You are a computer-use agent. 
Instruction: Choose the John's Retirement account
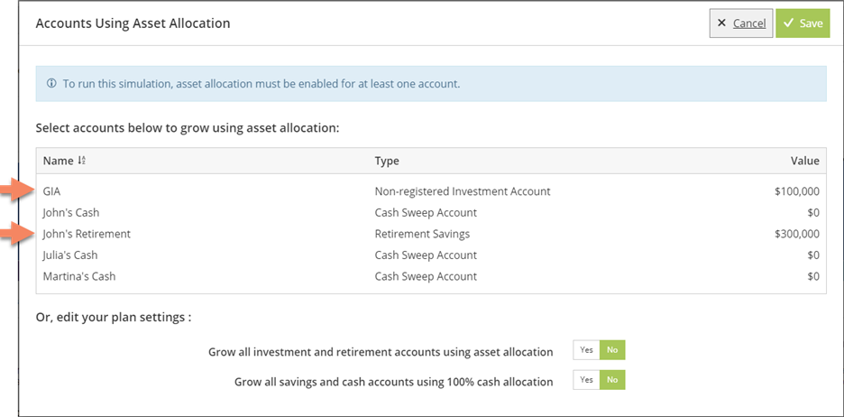[87, 234]
